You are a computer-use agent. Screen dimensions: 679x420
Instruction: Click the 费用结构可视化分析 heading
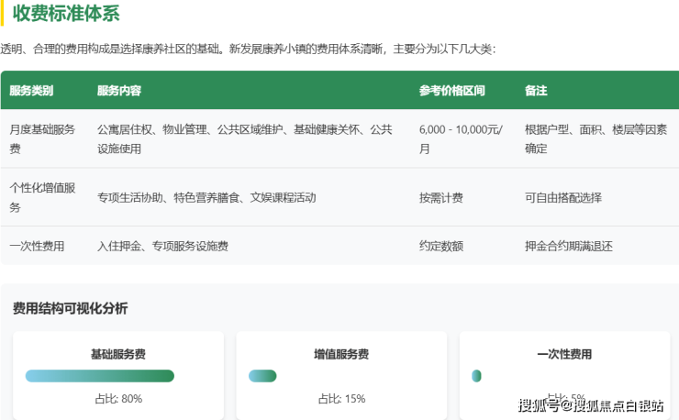click(71, 308)
